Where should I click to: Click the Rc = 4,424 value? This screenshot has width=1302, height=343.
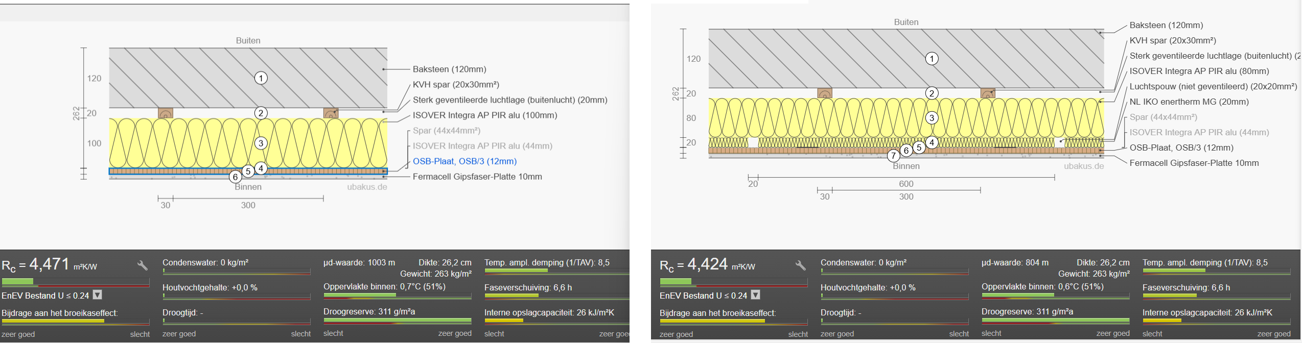[708, 264]
